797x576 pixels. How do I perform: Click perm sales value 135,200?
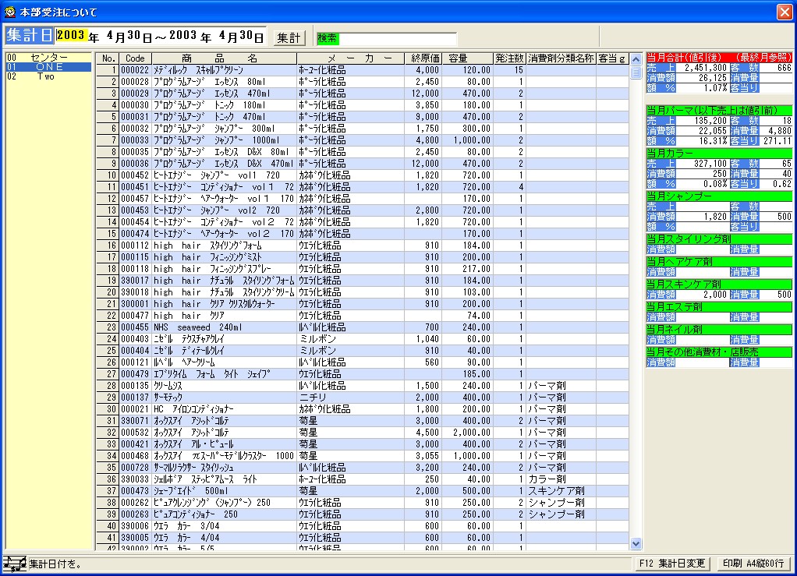710,121
